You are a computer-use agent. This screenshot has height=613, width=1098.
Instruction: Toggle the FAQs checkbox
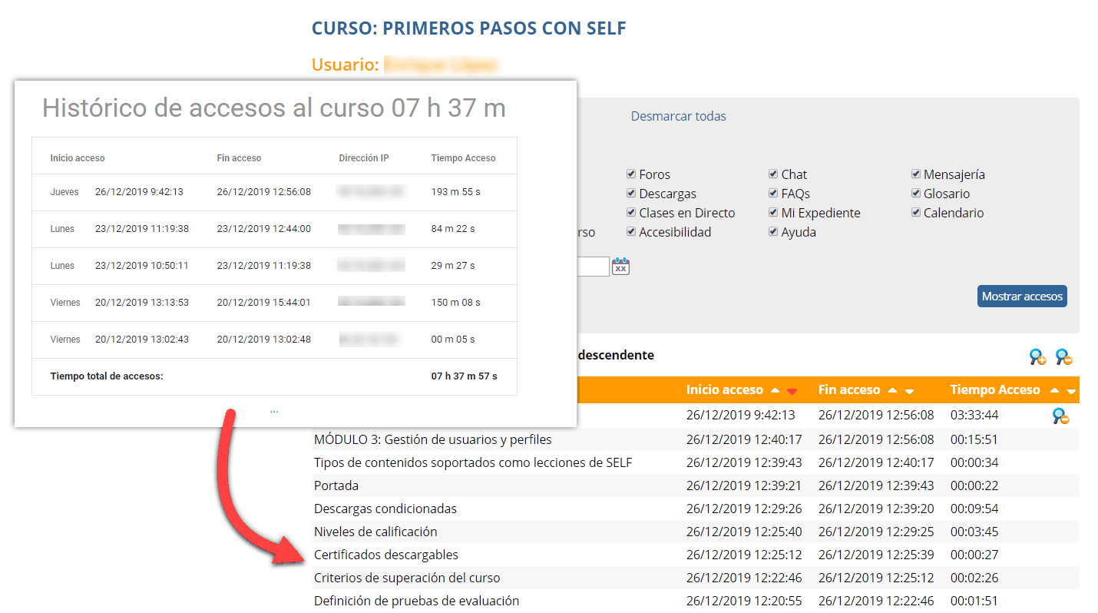[774, 194]
